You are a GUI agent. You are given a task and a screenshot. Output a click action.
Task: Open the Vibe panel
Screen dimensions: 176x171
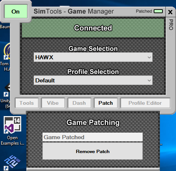[x=53, y=103]
